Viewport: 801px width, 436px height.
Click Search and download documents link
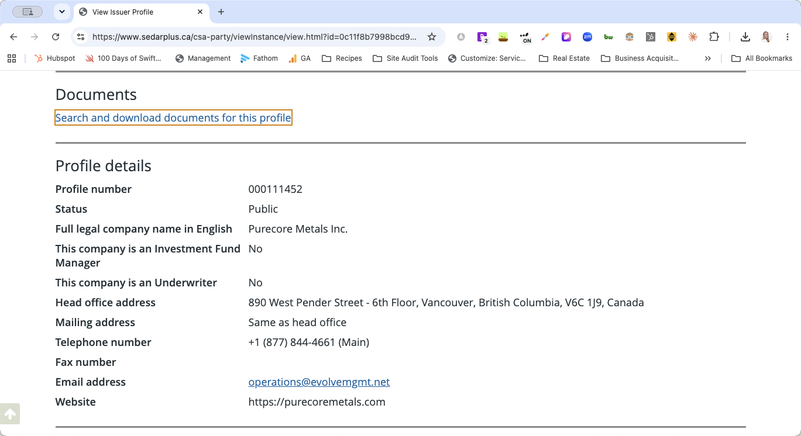point(173,118)
